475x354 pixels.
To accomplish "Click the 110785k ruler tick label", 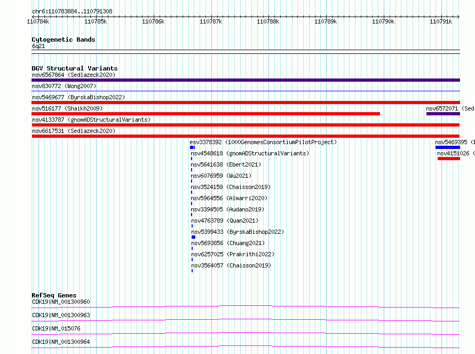I will (x=96, y=21).
